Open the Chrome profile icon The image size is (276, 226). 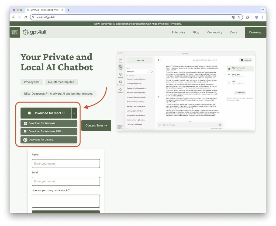coord(256,17)
